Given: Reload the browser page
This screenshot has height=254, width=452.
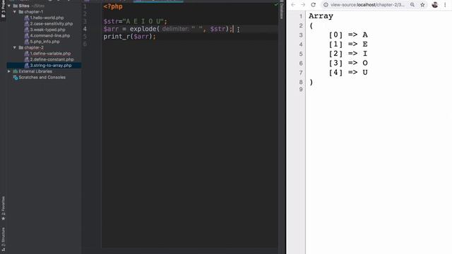Looking at the screenshot, I should tap(314, 5).
